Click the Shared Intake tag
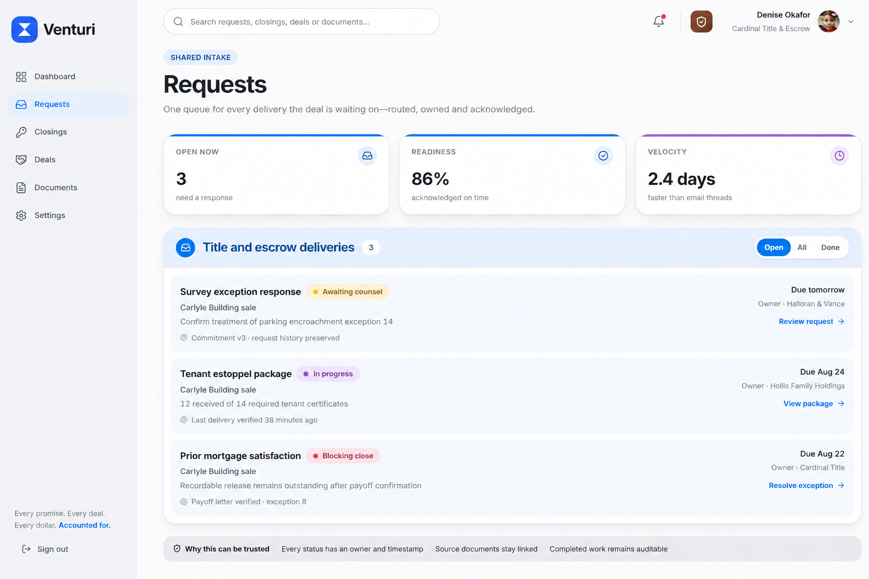Viewport: 869px width, 579px height. [x=200, y=58]
